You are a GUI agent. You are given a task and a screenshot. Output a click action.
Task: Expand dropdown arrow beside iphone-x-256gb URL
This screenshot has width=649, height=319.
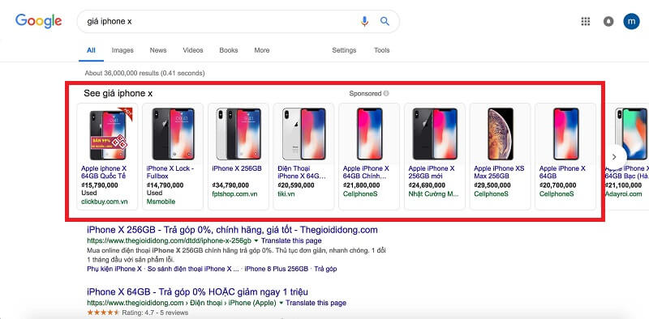click(x=256, y=240)
